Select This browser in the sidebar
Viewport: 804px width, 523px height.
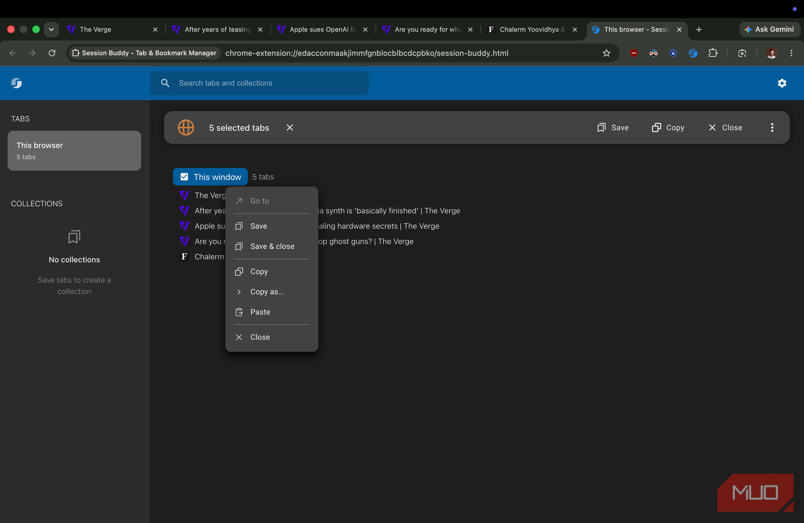(74, 151)
